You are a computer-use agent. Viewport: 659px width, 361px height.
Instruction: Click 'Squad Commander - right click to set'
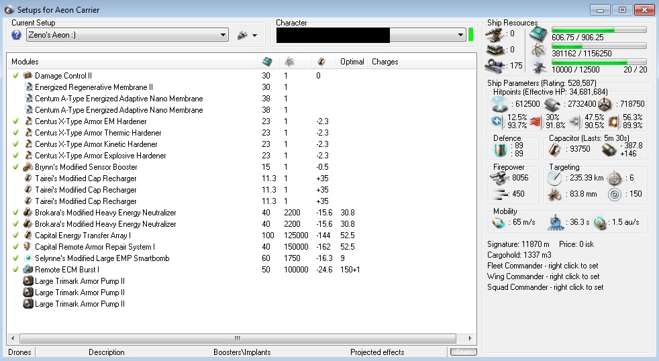545,287
